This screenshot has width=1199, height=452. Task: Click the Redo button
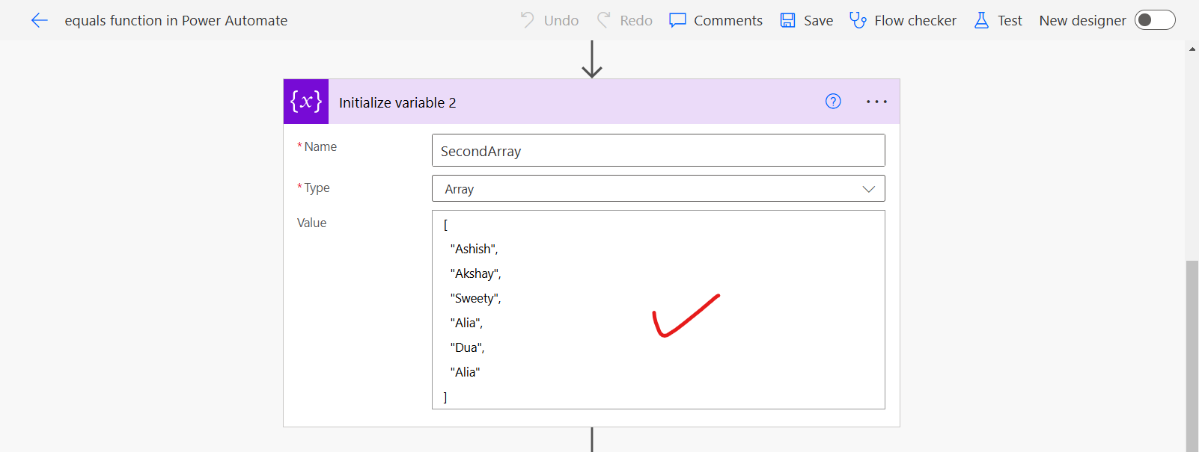(625, 21)
